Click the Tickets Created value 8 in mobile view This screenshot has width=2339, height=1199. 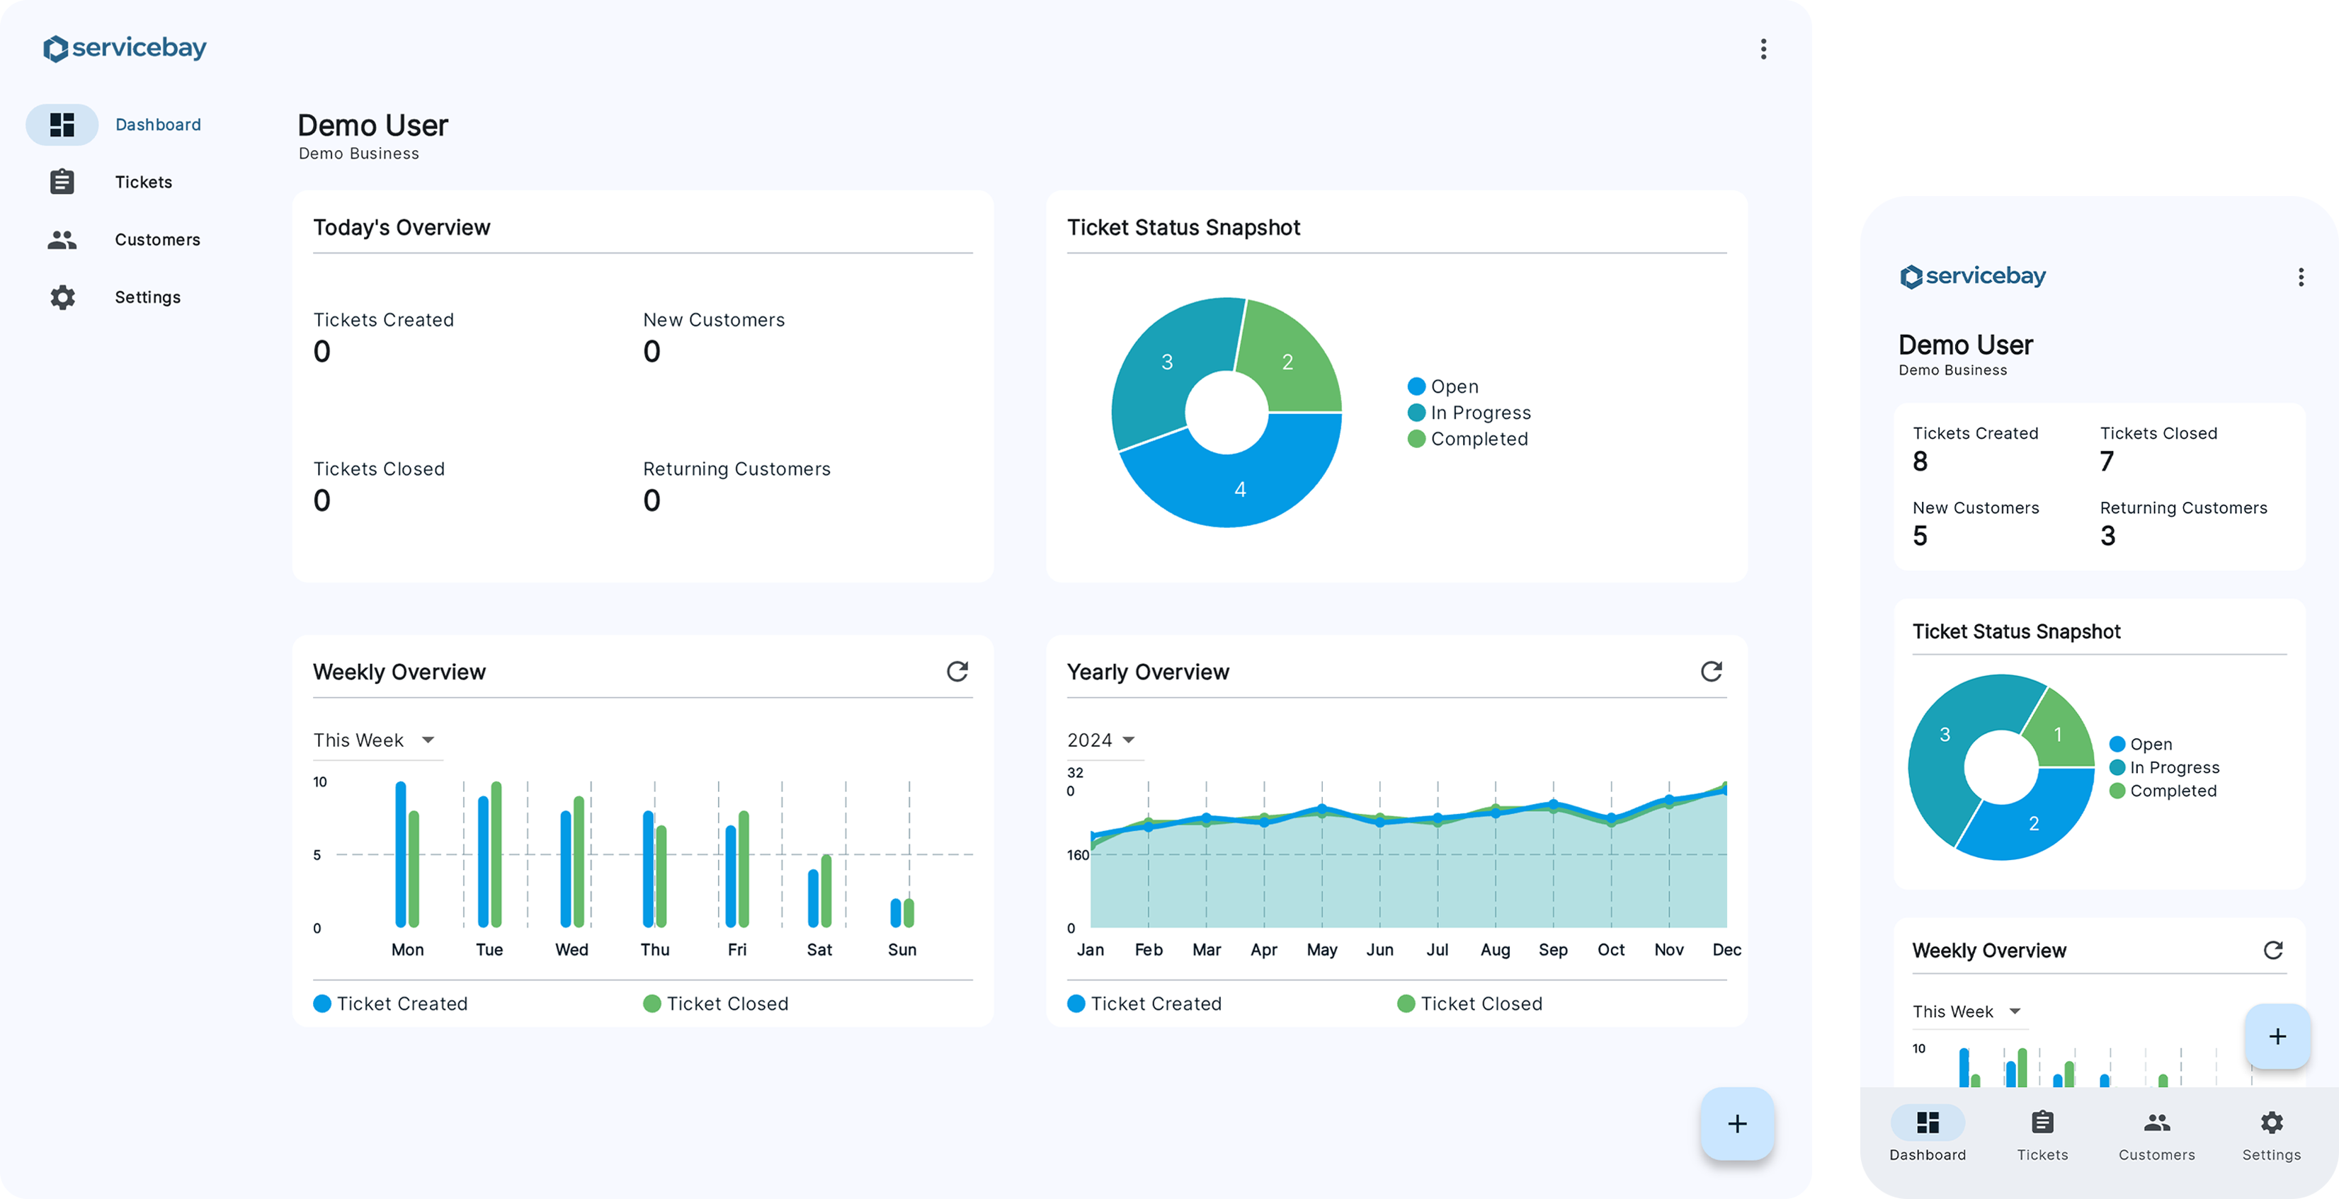coord(1920,461)
